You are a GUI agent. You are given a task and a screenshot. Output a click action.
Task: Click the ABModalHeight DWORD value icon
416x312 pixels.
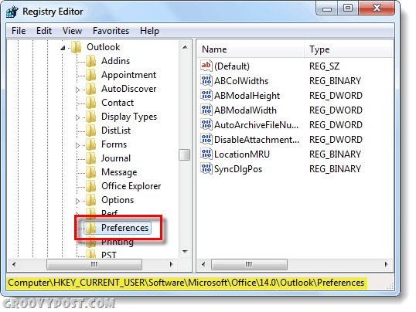[206, 95]
